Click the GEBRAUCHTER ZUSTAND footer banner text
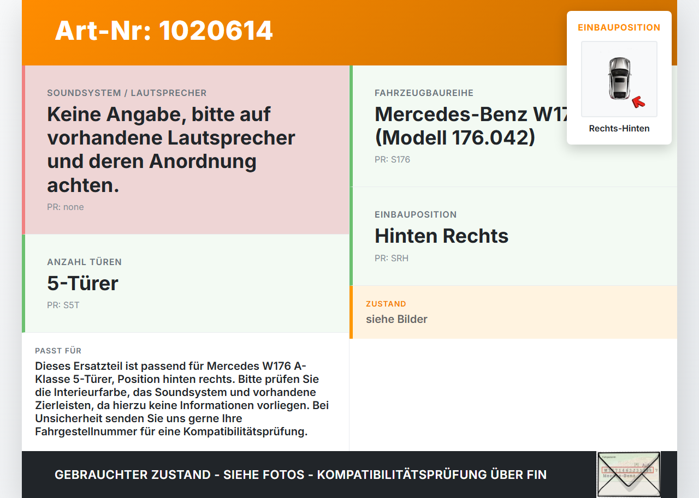 pyautogui.click(x=300, y=475)
